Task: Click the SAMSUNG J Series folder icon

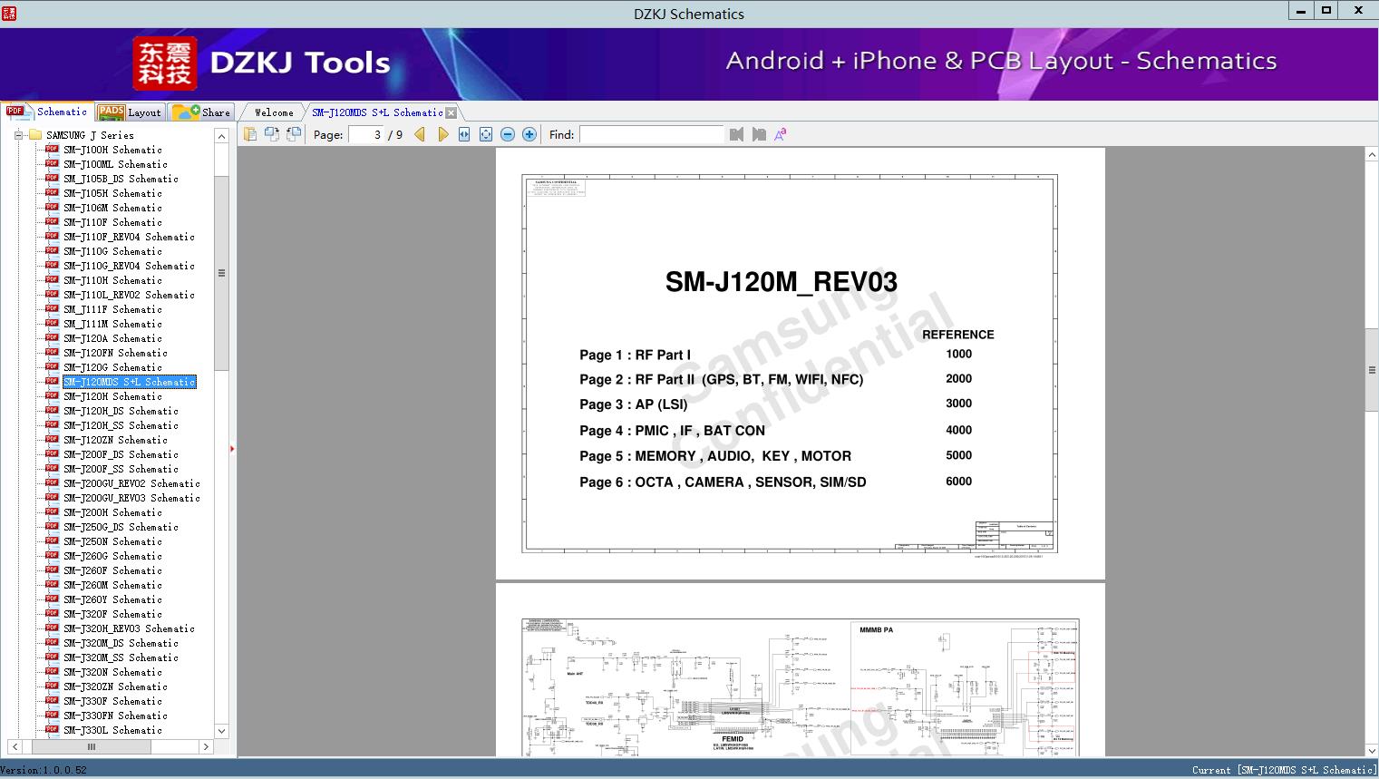Action: click(35, 135)
